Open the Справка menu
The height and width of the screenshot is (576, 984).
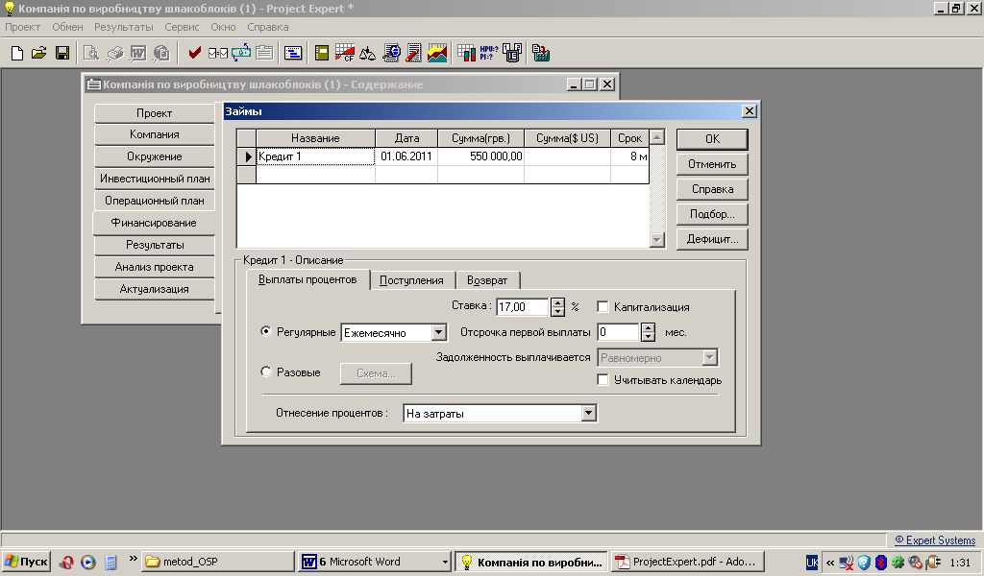click(x=268, y=27)
